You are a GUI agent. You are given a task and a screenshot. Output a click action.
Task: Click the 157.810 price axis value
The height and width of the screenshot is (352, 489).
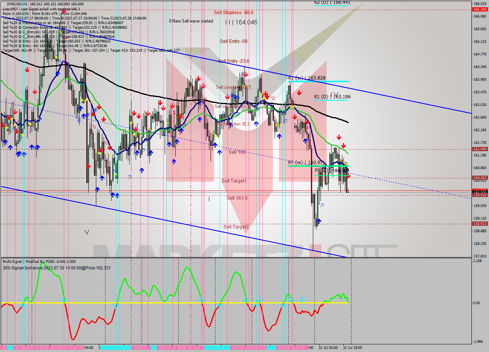479,256
